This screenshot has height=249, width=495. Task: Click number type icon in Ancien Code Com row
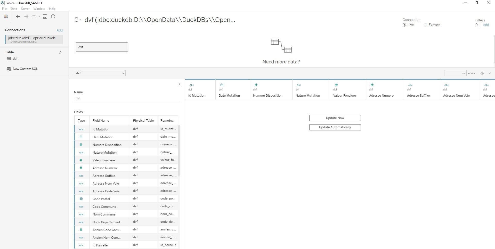coord(81,230)
